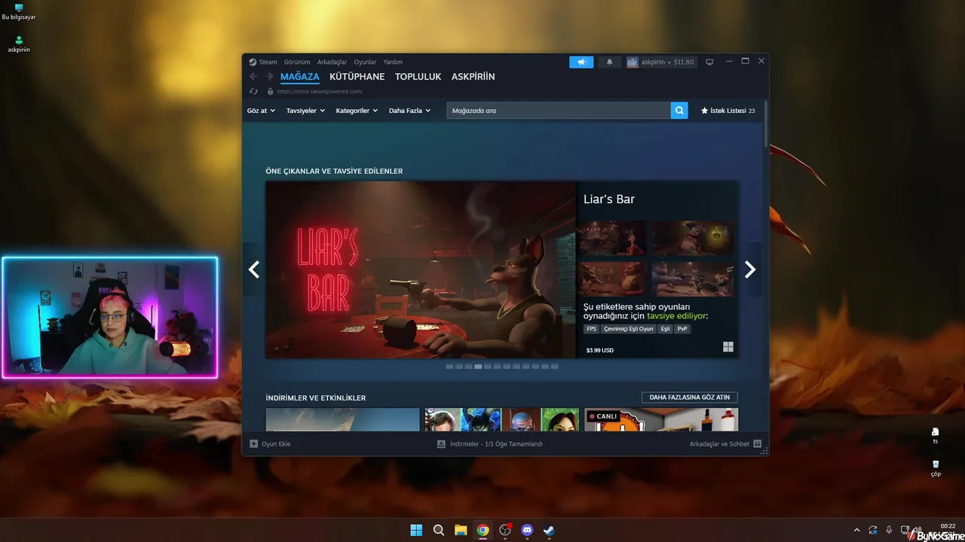
Task: Select the Çevrimiçi Eşli Oyun tag
Action: coord(629,329)
